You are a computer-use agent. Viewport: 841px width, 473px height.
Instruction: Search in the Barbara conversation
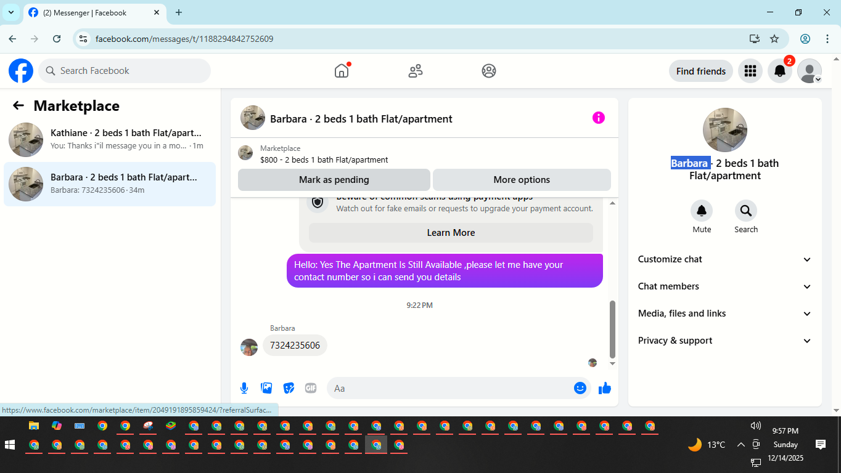point(746,211)
